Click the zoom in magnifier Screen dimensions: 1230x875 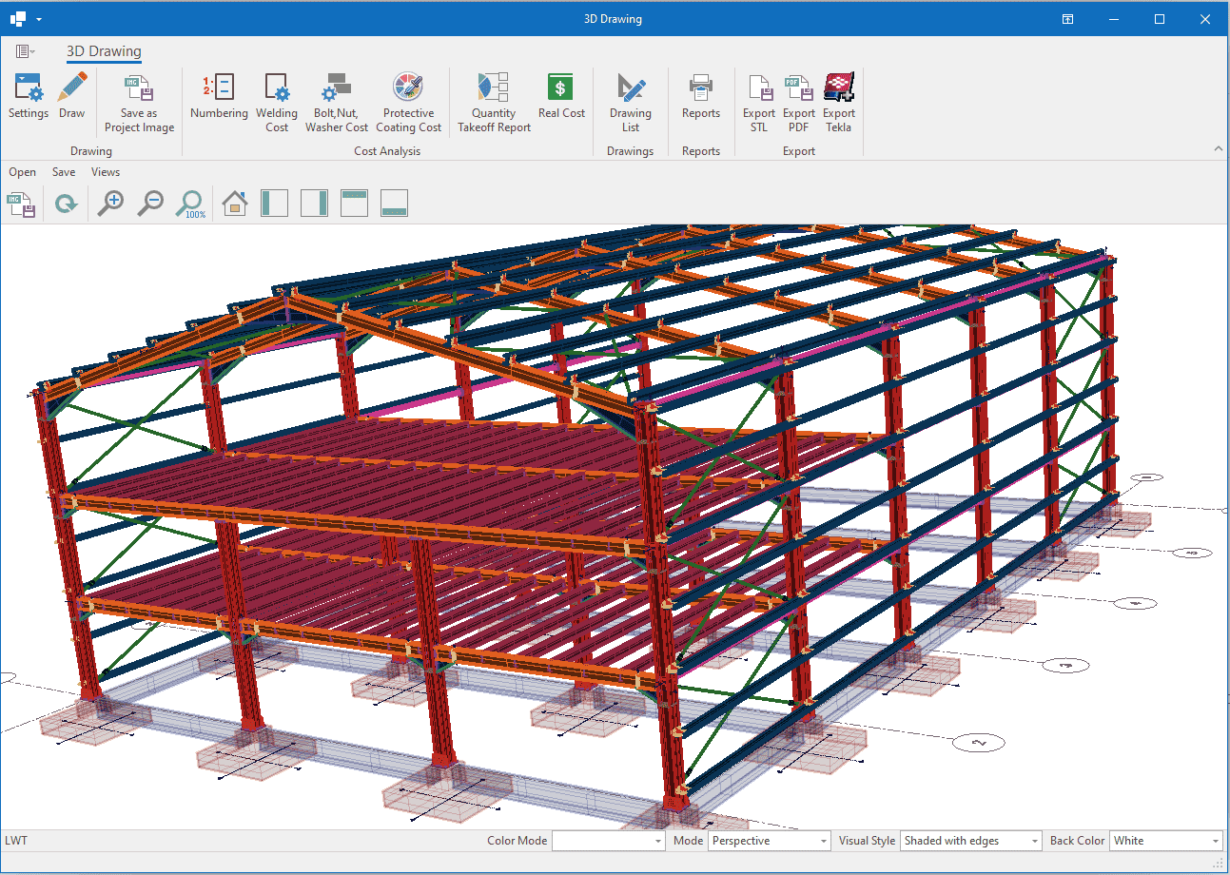click(x=111, y=203)
